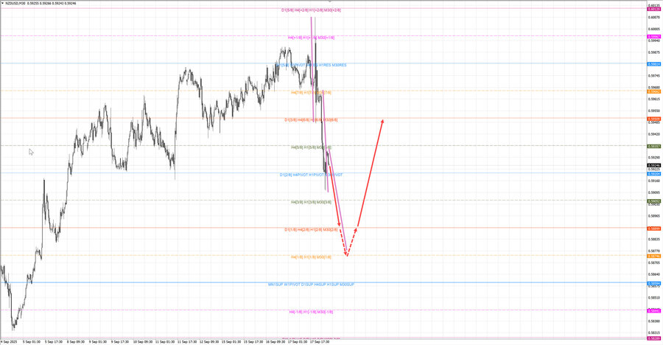Click the magenta 0.58289 price tag
663x345 pixels.
(653, 338)
